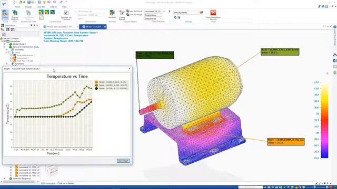Click the icon beside the settings dropdown

click(x=201, y=13)
